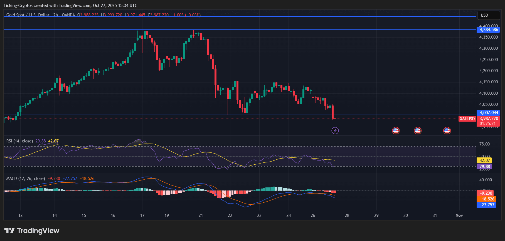Click the middle US flag economic event icon
505x241 pixels.
[418, 130]
